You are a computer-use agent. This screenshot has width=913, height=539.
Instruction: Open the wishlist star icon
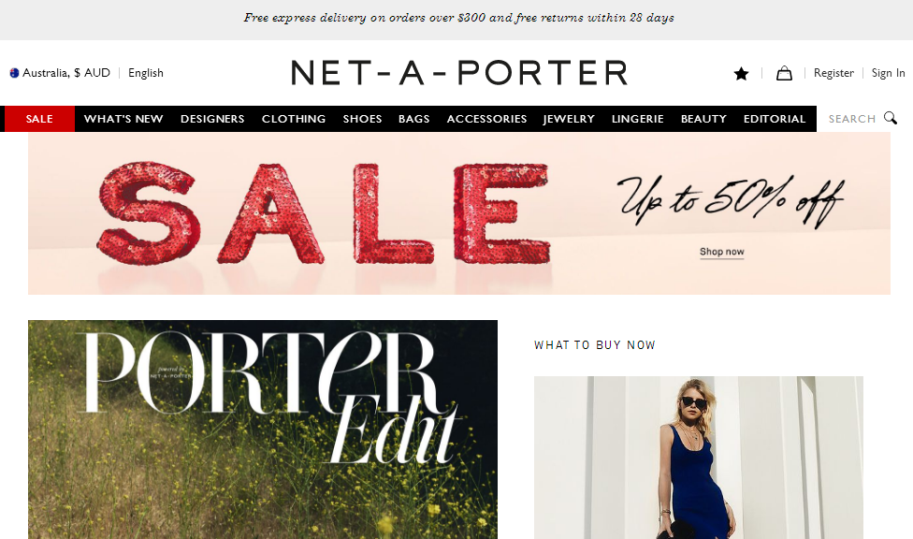[741, 73]
